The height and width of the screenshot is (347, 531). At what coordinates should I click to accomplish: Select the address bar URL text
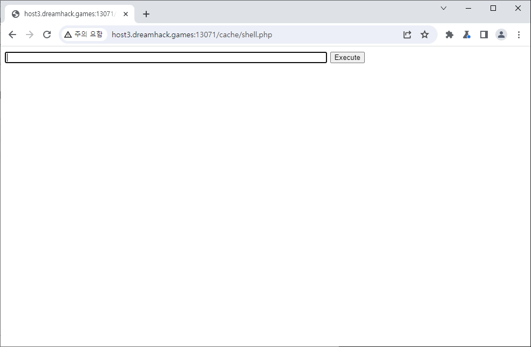(x=192, y=35)
